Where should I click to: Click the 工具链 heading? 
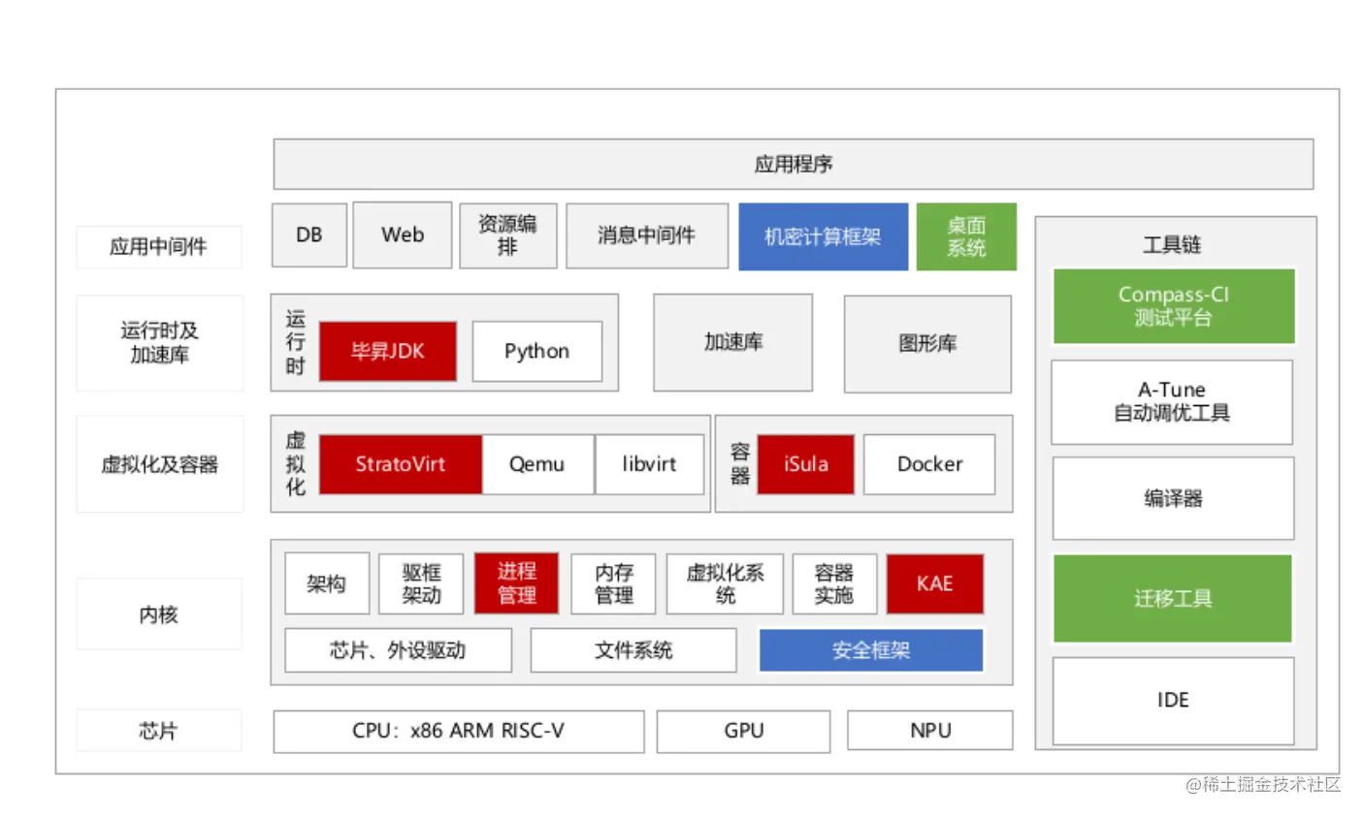click(1173, 245)
